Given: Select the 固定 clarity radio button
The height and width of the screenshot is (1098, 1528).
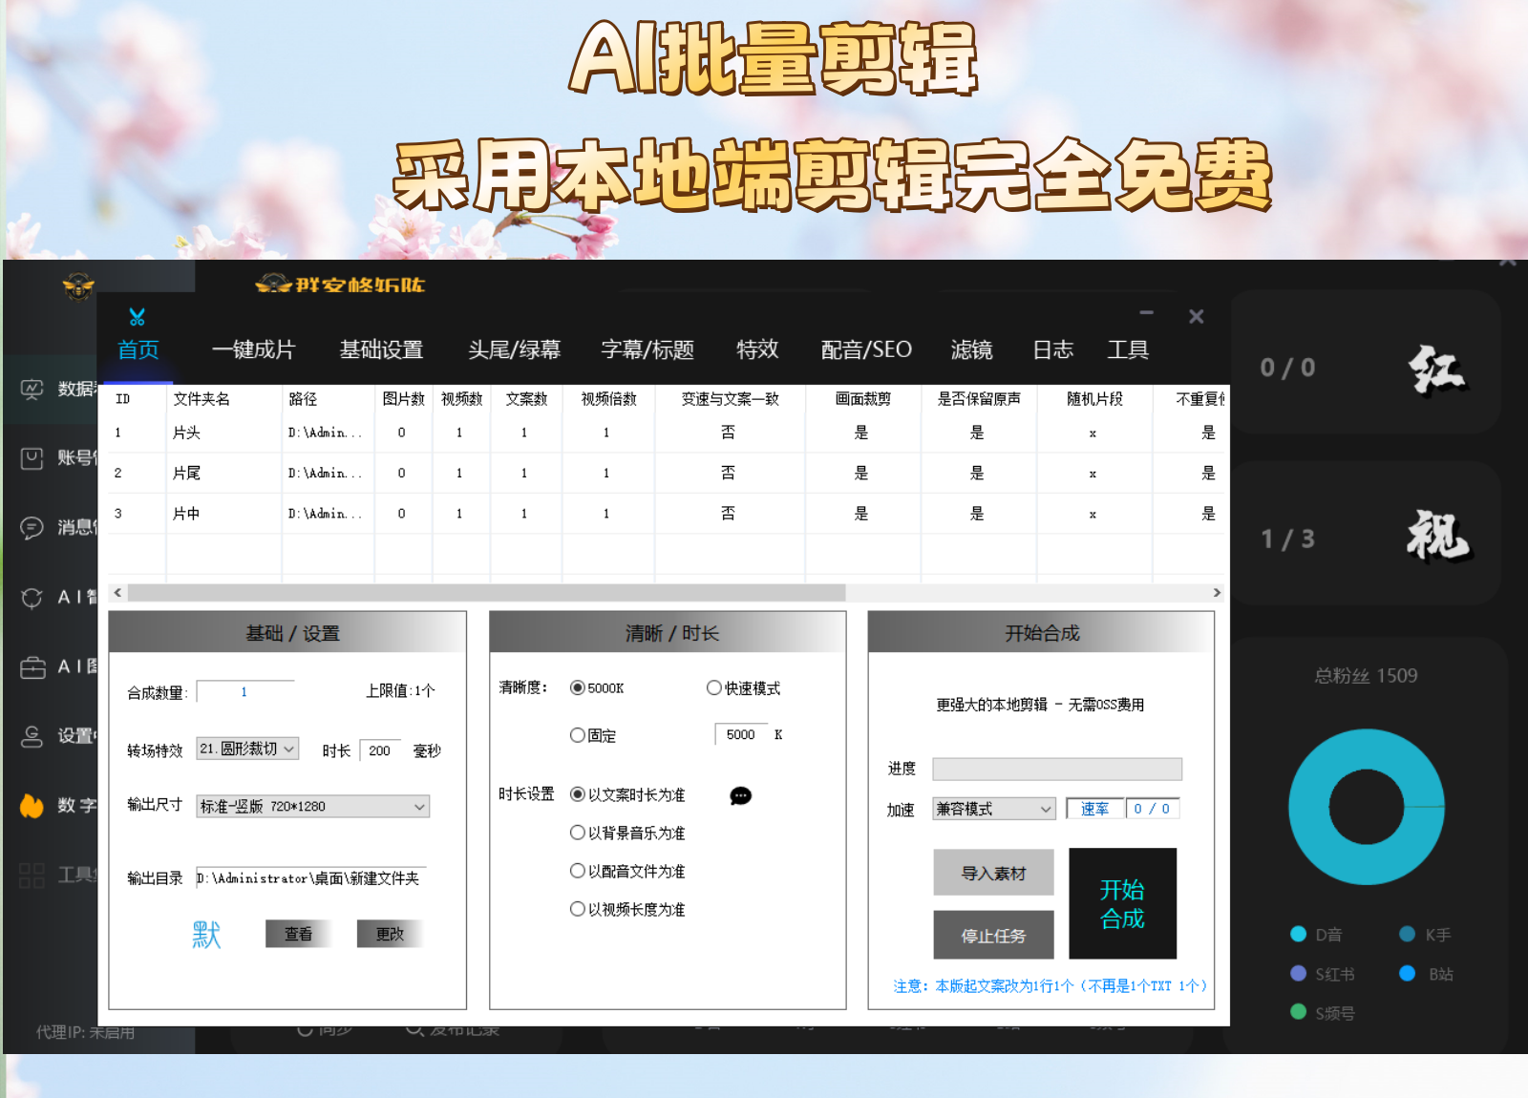Looking at the screenshot, I should click(577, 735).
